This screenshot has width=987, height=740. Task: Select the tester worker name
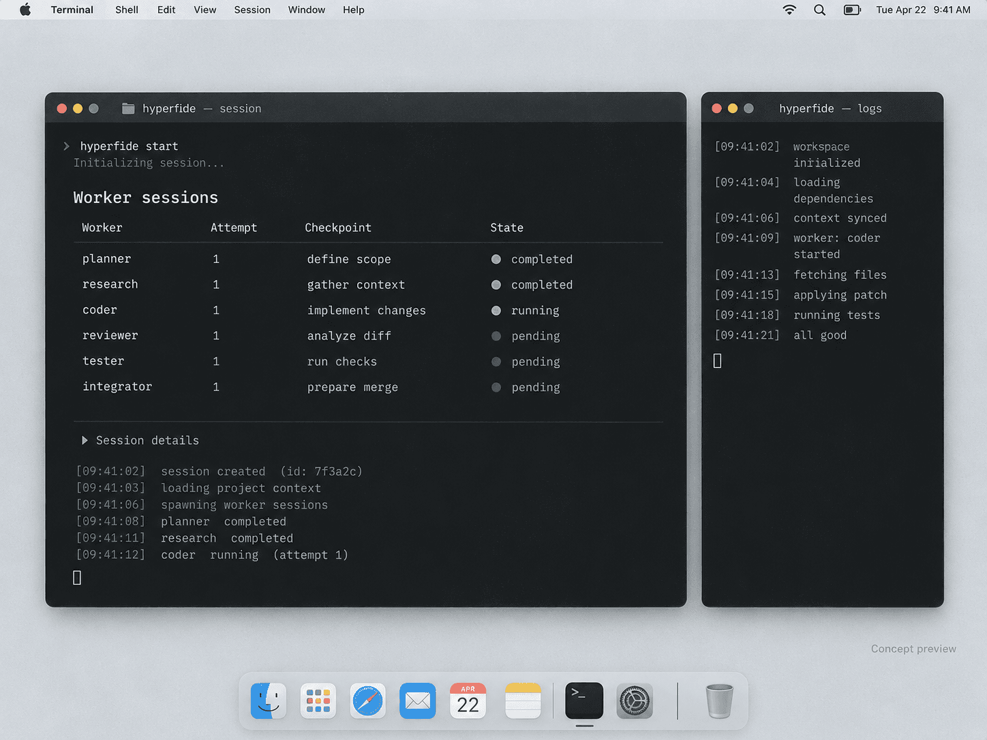point(104,361)
